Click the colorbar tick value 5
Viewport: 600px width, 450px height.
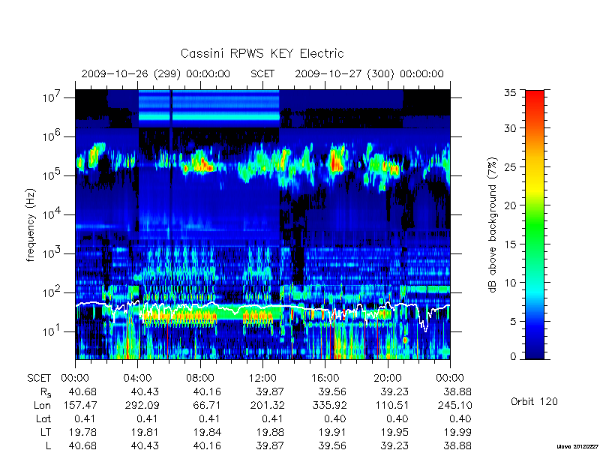coord(513,322)
